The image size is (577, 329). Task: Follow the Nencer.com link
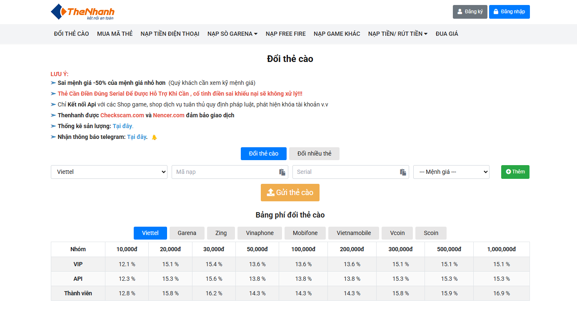(169, 115)
